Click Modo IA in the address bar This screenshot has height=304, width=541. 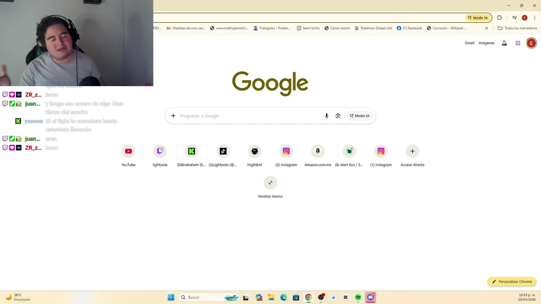coord(478,18)
